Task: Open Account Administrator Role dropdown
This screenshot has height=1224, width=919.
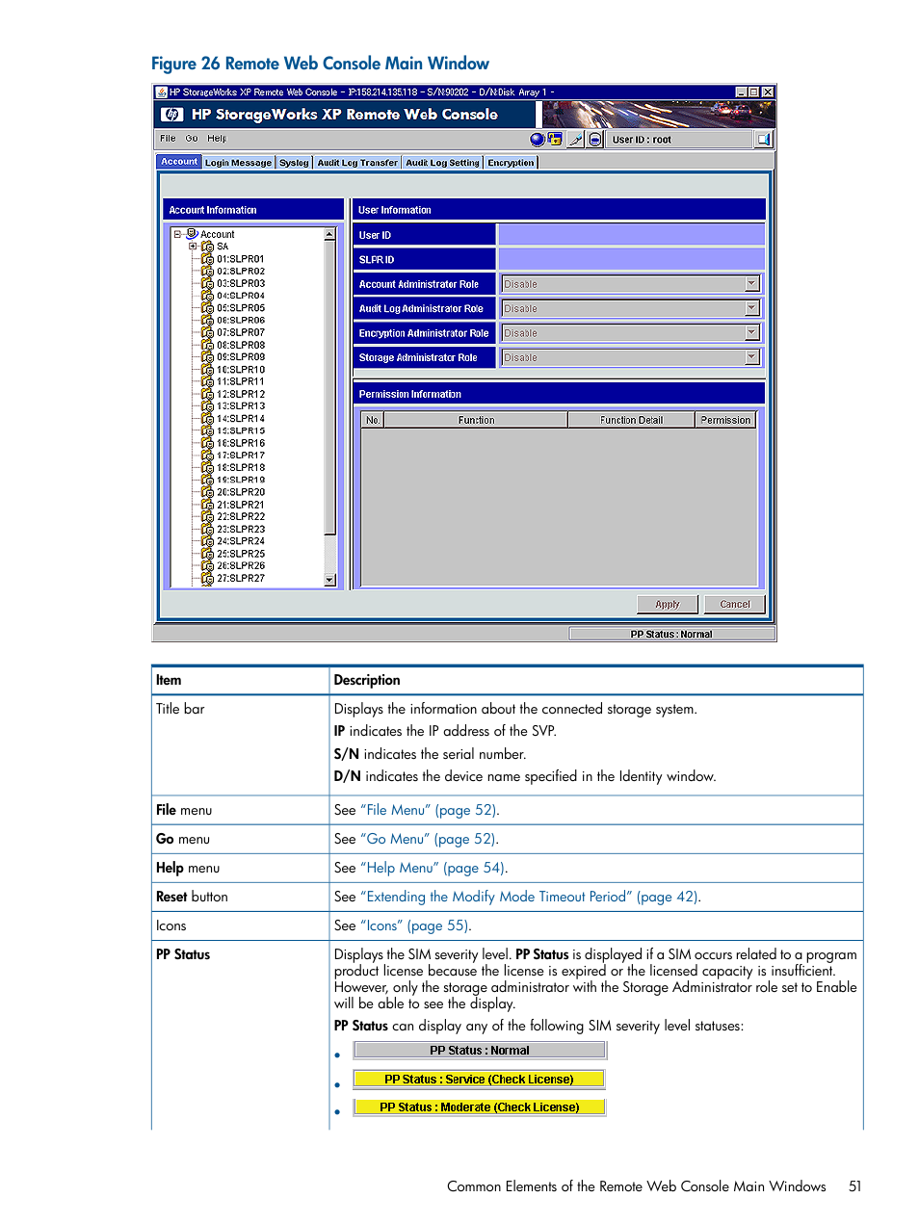Action: coord(752,284)
